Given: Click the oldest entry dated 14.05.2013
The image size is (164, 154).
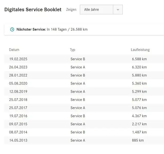Looking at the screenshot, I should [x=18, y=140].
